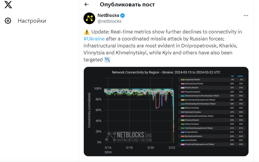Viewport: 259px width, 162px height.
Task: Click the X logo in the sidebar
Action: [x=8, y=5]
